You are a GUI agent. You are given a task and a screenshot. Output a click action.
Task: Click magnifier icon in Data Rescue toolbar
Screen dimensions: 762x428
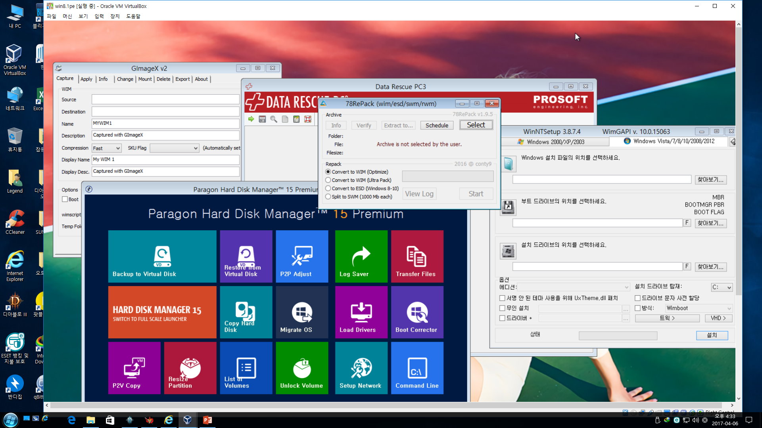click(274, 119)
